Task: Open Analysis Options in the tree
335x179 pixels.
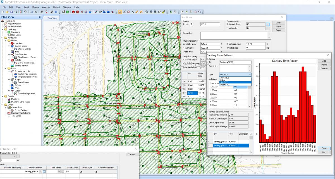Action: [x=15, y=27]
